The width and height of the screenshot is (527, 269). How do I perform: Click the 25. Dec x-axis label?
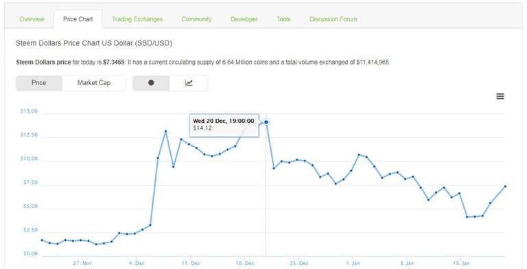tap(298, 264)
